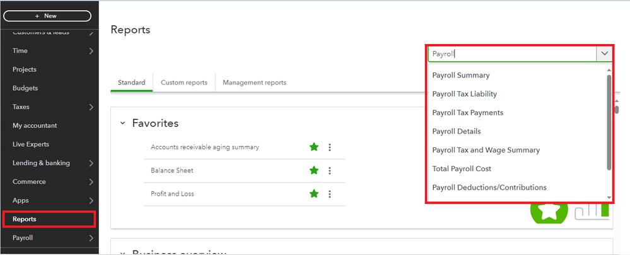Collapse the Favorites section

point(122,123)
